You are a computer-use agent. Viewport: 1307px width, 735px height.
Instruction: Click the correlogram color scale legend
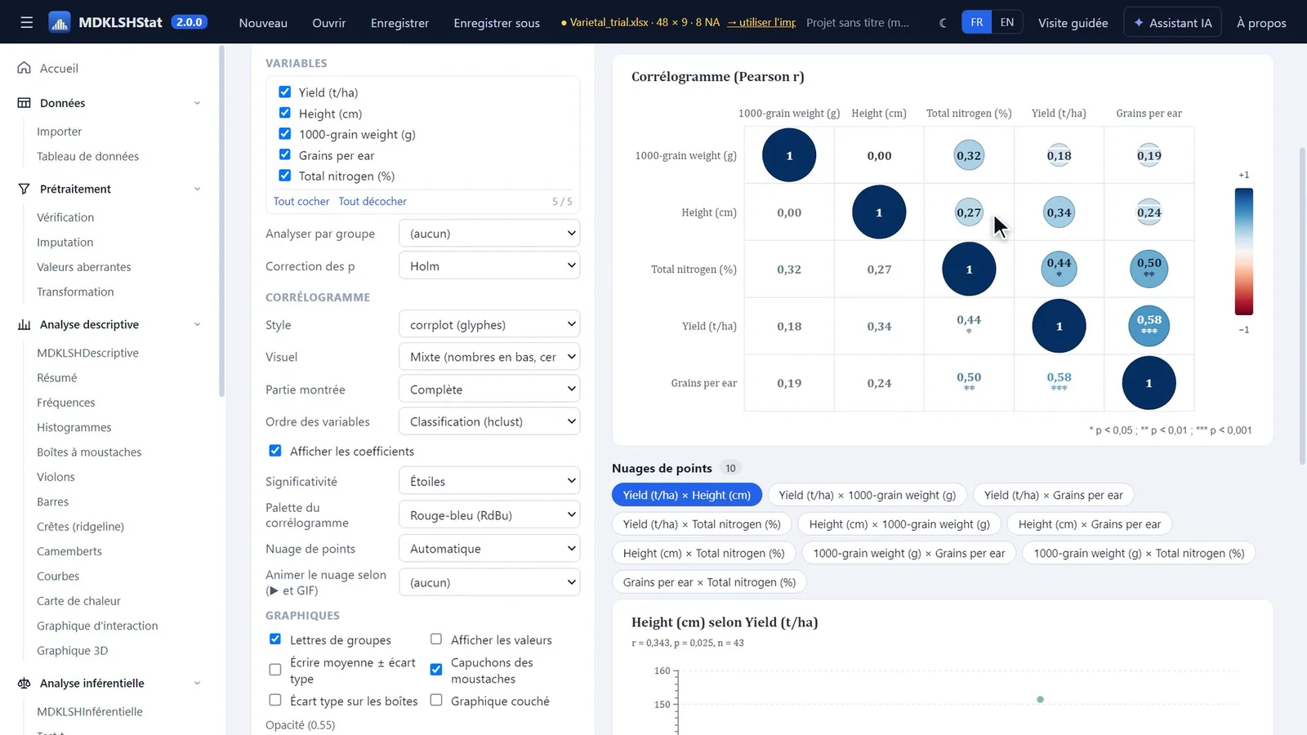pyautogui.click(x=1243, y=252)
